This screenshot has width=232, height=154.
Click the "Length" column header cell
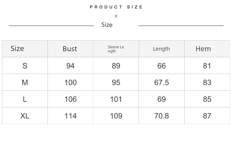[x=161, y=49]
